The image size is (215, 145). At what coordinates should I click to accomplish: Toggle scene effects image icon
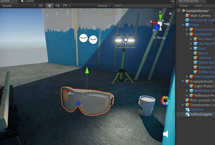tap(65, 6)
